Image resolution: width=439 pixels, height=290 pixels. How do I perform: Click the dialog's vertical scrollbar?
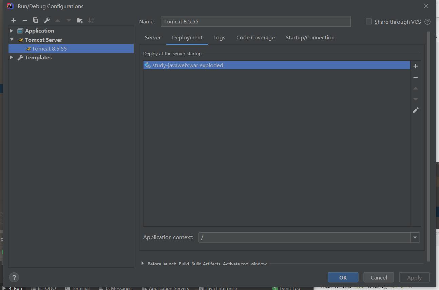(428, 146)
